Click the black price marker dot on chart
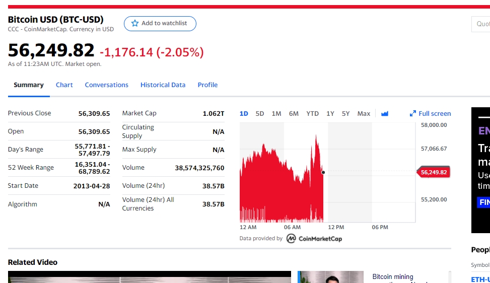The width and height of the screenshot is (490, 283). [323, 172]
